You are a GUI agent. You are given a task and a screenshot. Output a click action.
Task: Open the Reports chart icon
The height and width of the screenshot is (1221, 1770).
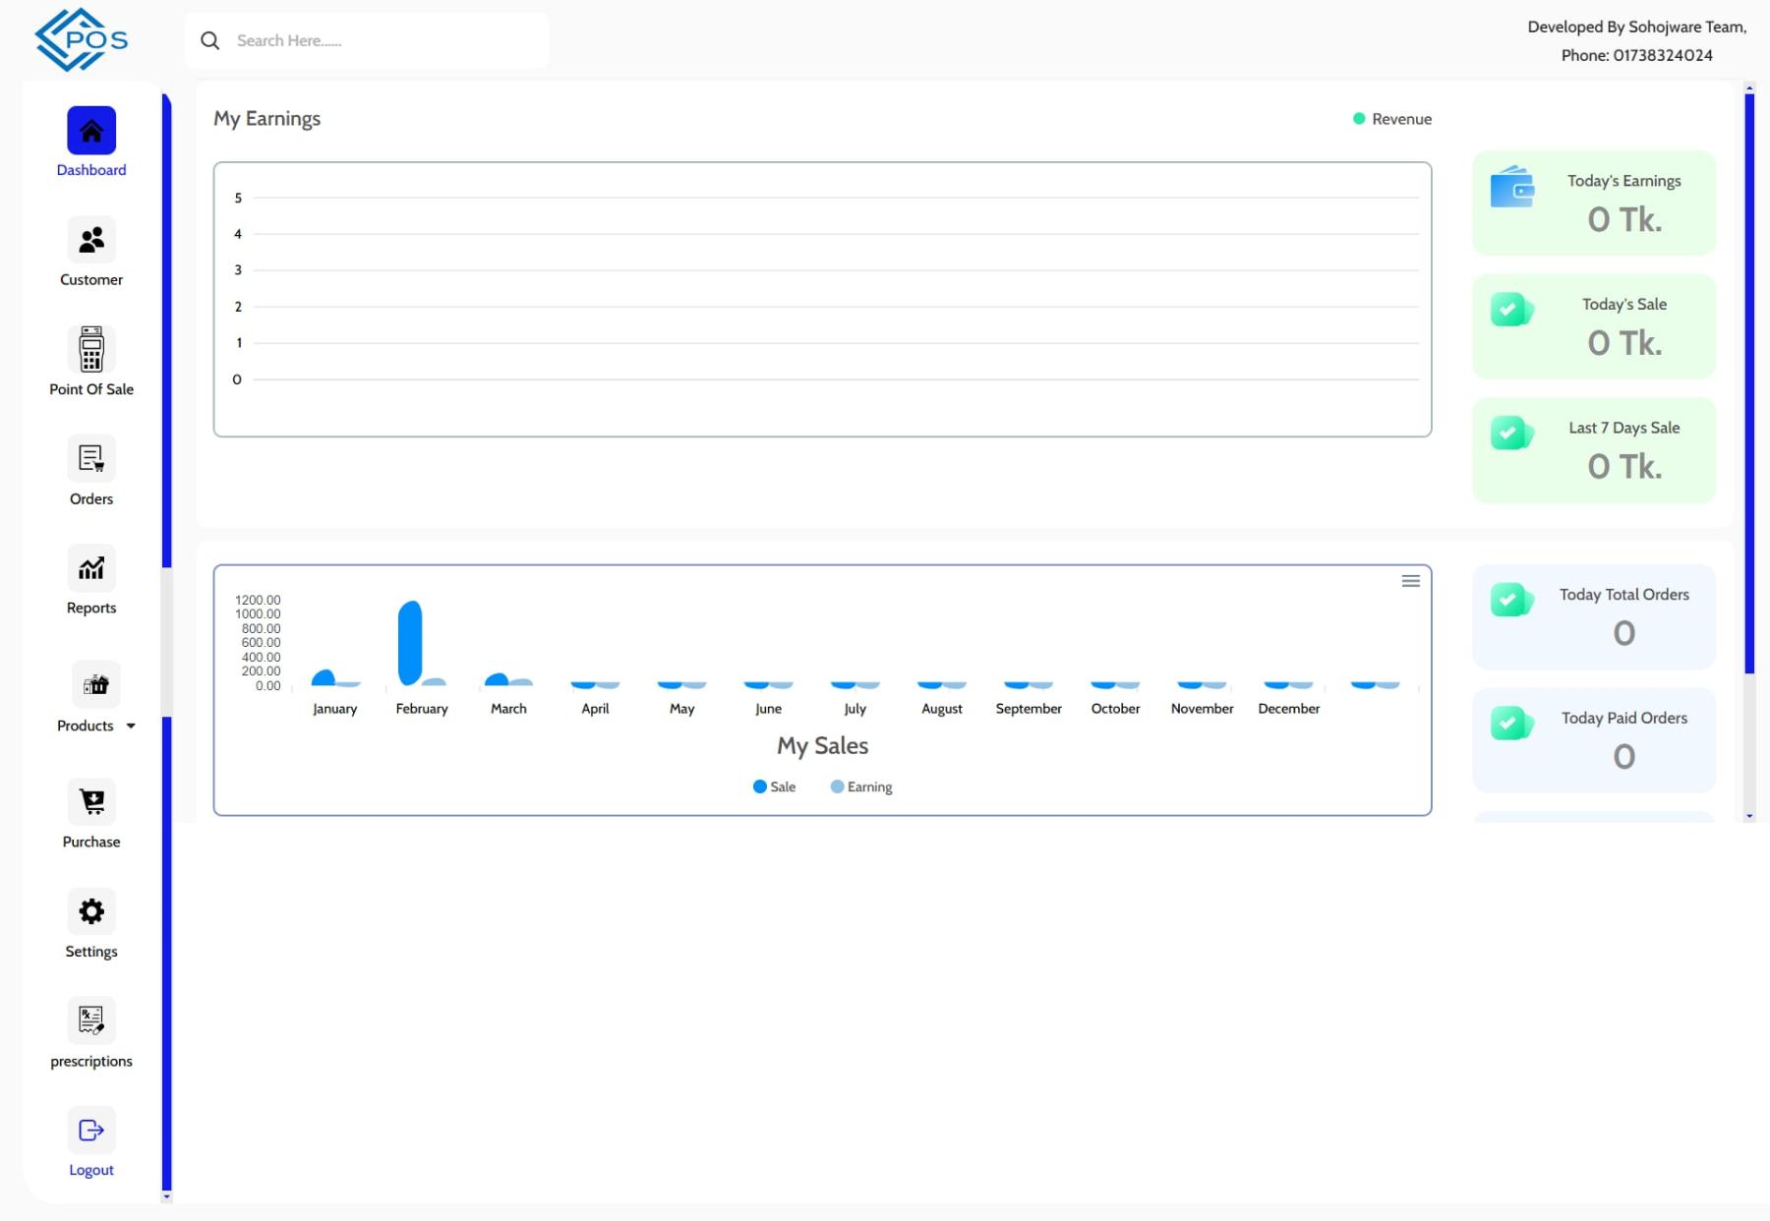click(x=91, y=568)
